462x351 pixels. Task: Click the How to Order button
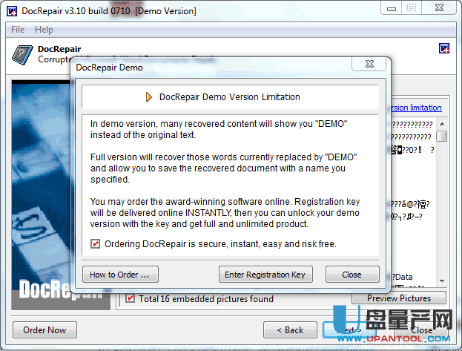[119, 275]
